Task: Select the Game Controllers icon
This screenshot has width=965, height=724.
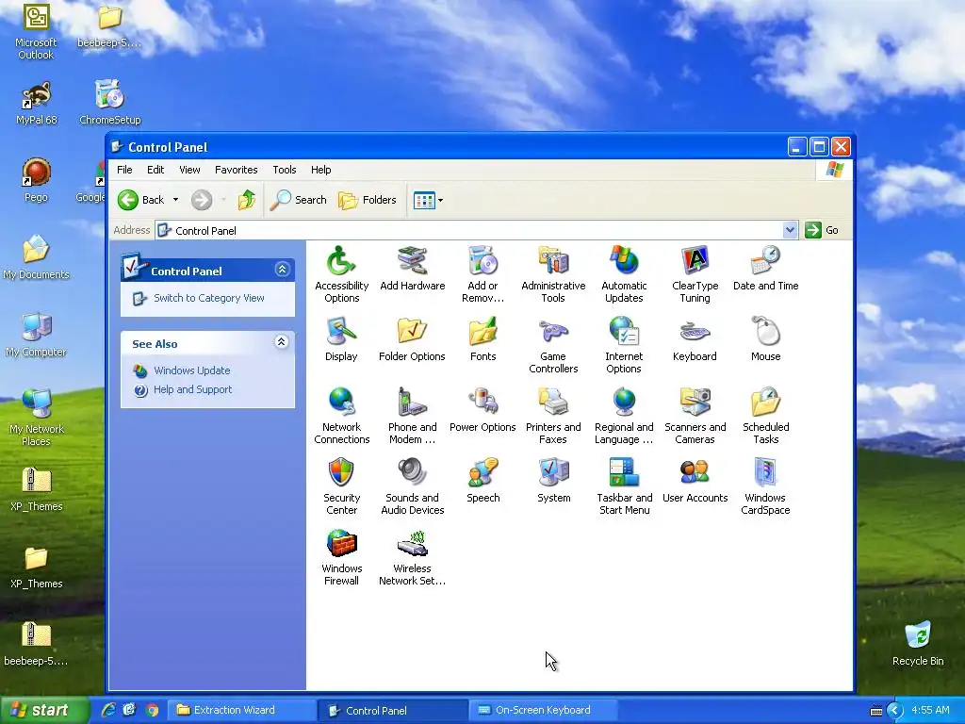Action: [x=553, y=344]
